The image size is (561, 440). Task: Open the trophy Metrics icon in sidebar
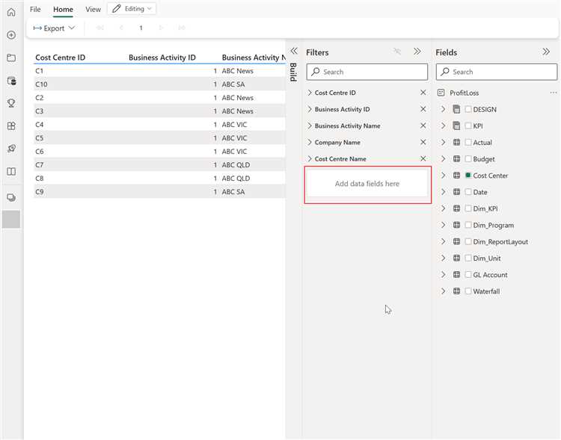[x=11, y=103]
